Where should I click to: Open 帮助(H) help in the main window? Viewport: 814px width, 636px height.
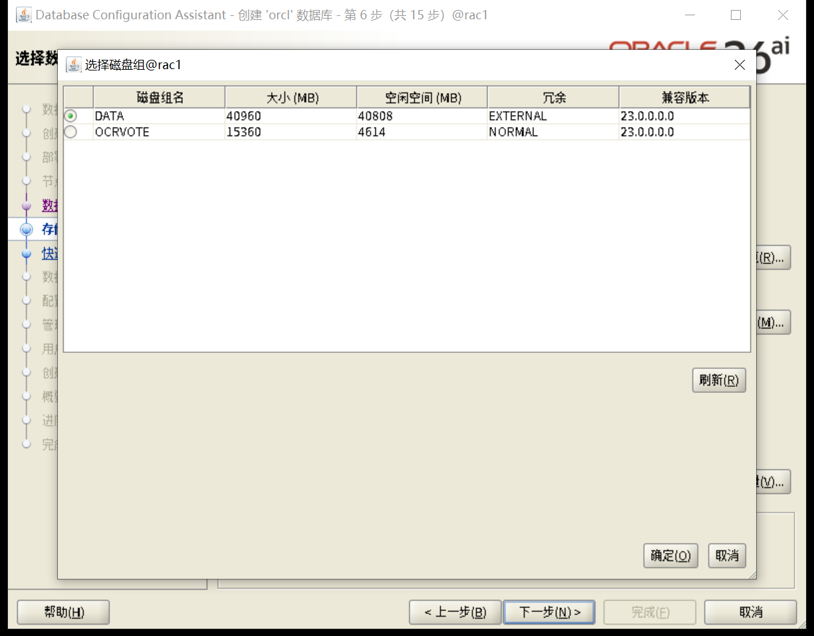coord(63,612)
